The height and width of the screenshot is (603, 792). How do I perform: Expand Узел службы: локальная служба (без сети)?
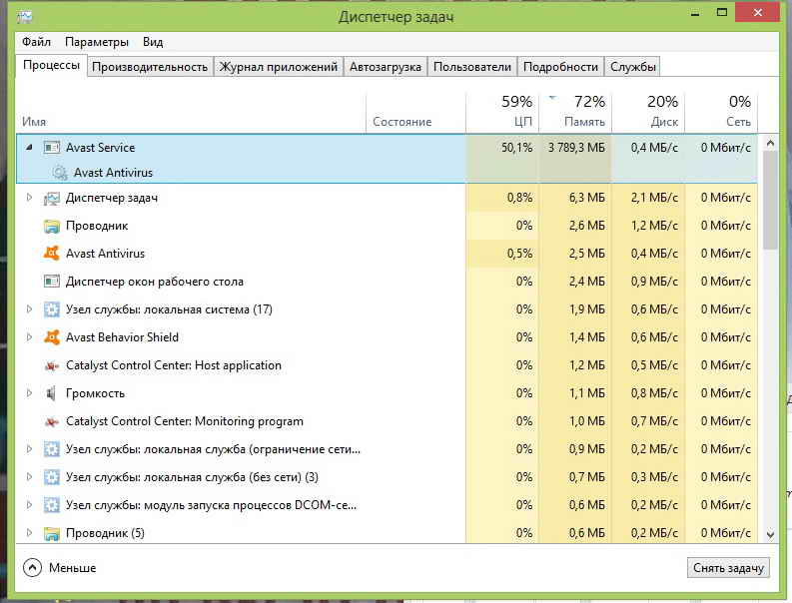coord(29,477)
